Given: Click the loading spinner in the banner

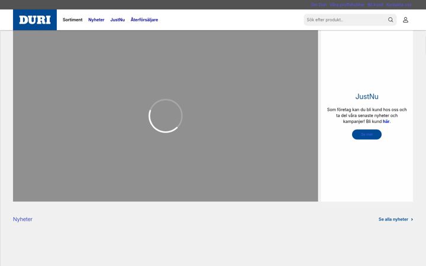Looking at the screenshot, I should pos(166,116).
